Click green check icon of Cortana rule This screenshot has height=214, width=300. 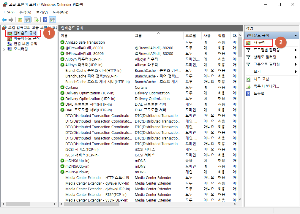click(x=62, y=87)
